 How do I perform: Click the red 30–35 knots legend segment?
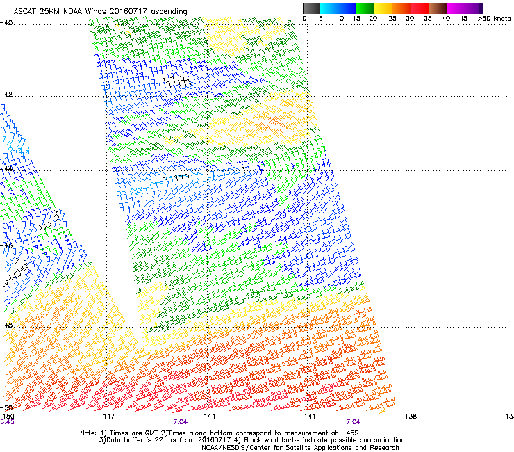[x=420, y=8]
